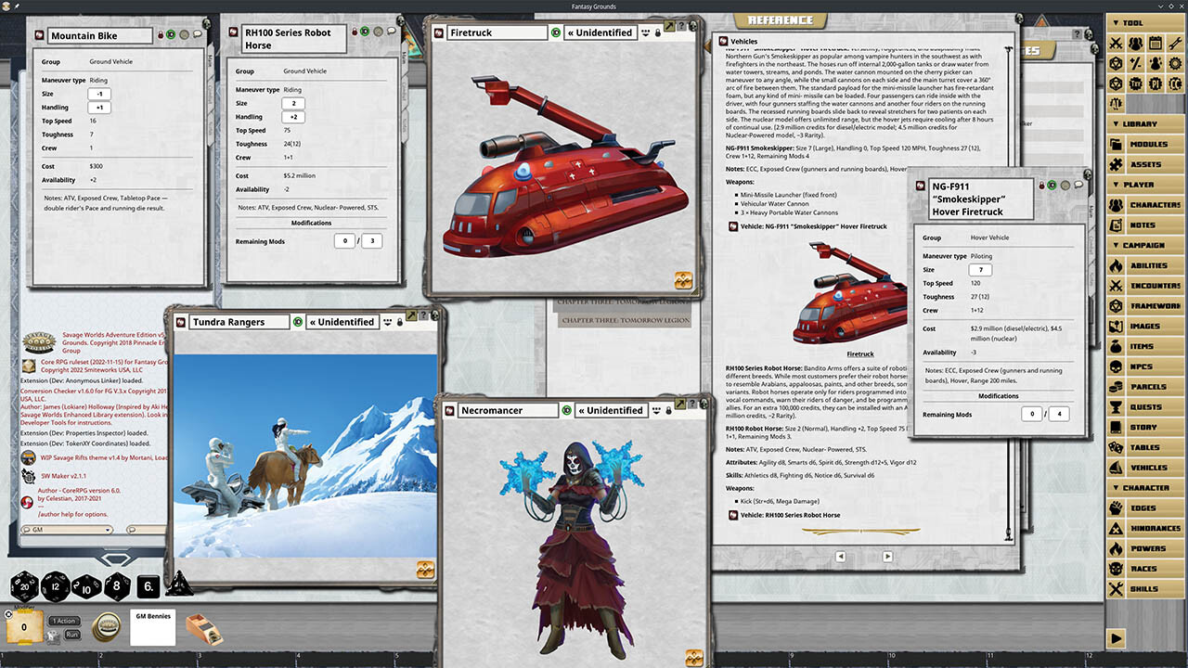The height and width of the screenshot is (668, 1188).
Task: Roll the black d20 die
Action: tap(23, 586)
